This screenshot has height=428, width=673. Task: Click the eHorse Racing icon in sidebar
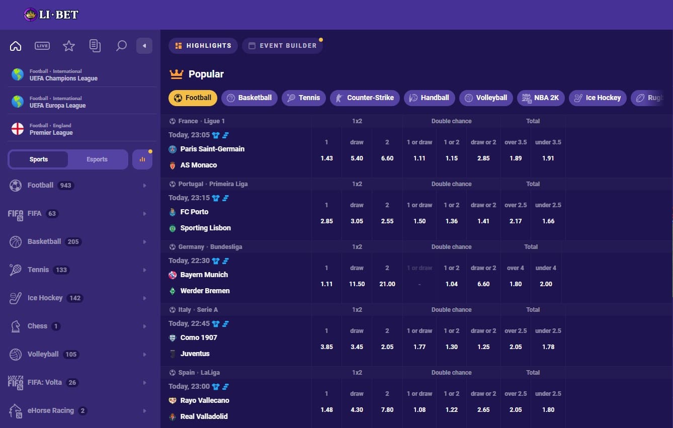pyautogui.click(x=16, y=411)
